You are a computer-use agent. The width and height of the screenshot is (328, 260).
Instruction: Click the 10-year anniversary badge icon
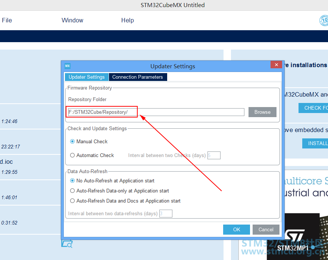click(x=324, y=21)
